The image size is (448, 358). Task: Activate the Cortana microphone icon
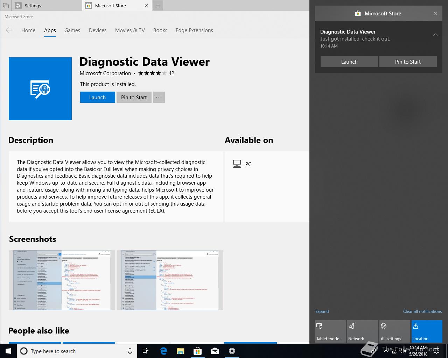[130, 351]
